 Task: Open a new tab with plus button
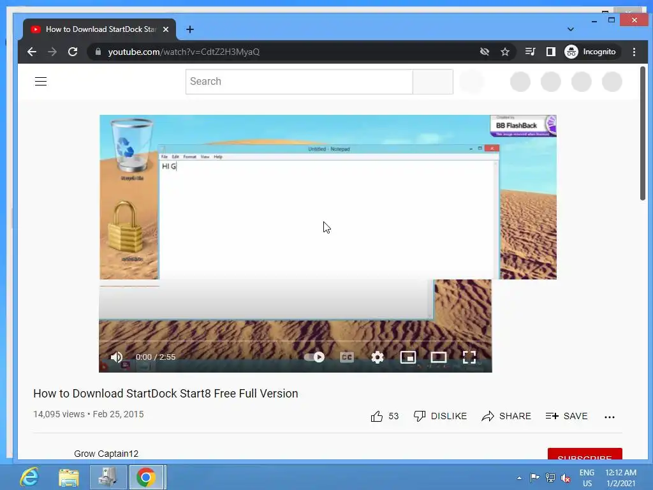click(x=190, y=29)
